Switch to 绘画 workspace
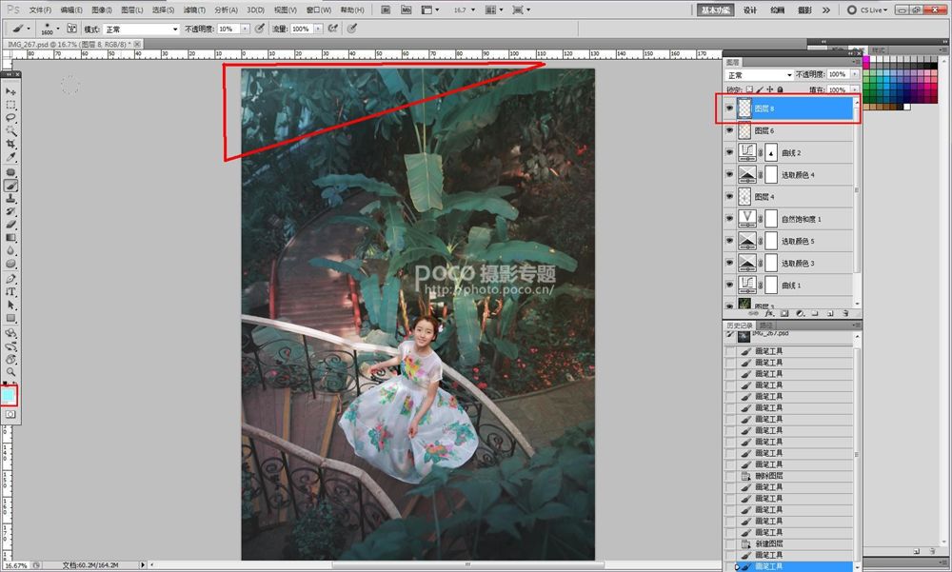 coord(777,10)
